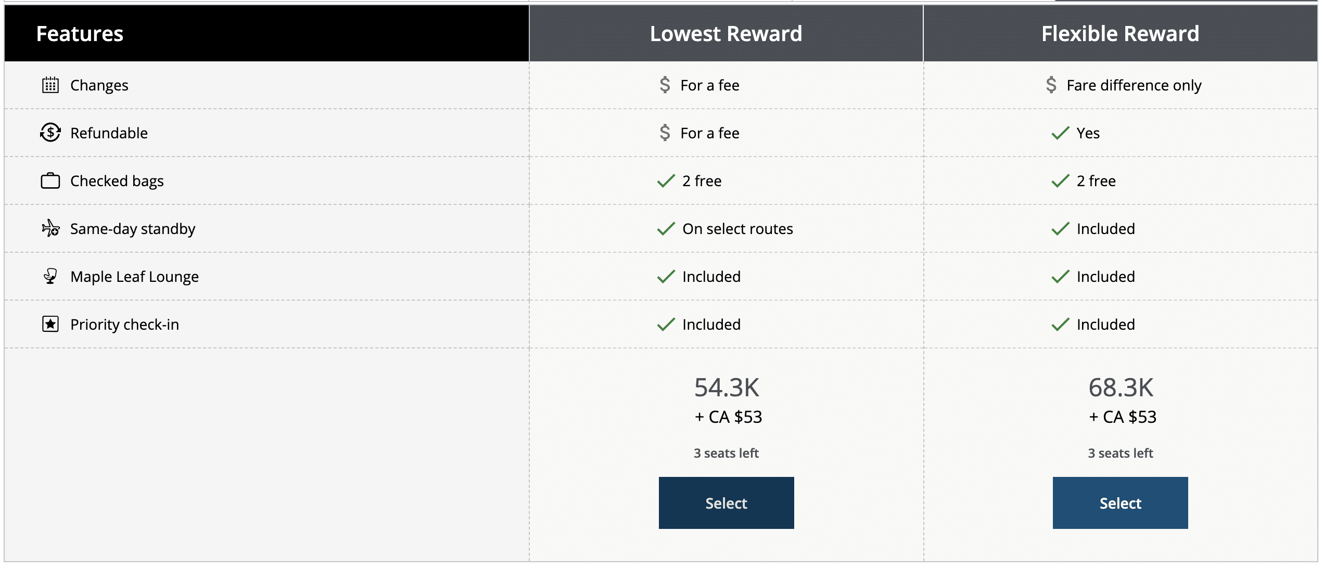Click the Lowest Reward dollar icon in Changes row

pos(665,85)
